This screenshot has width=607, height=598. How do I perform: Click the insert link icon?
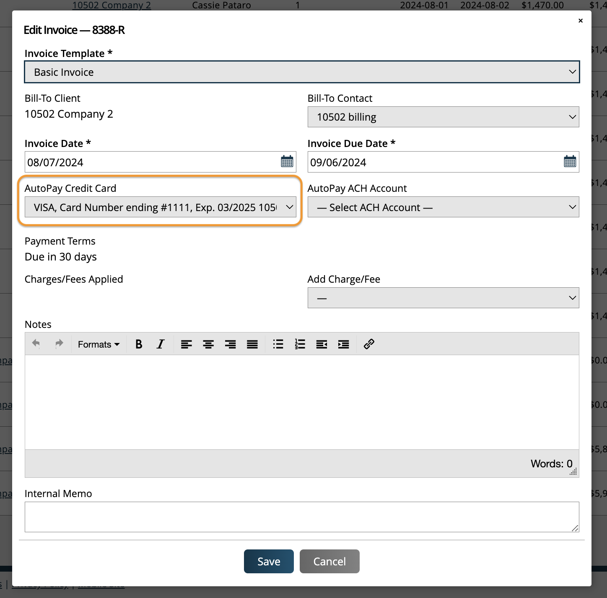coord(369,344)
